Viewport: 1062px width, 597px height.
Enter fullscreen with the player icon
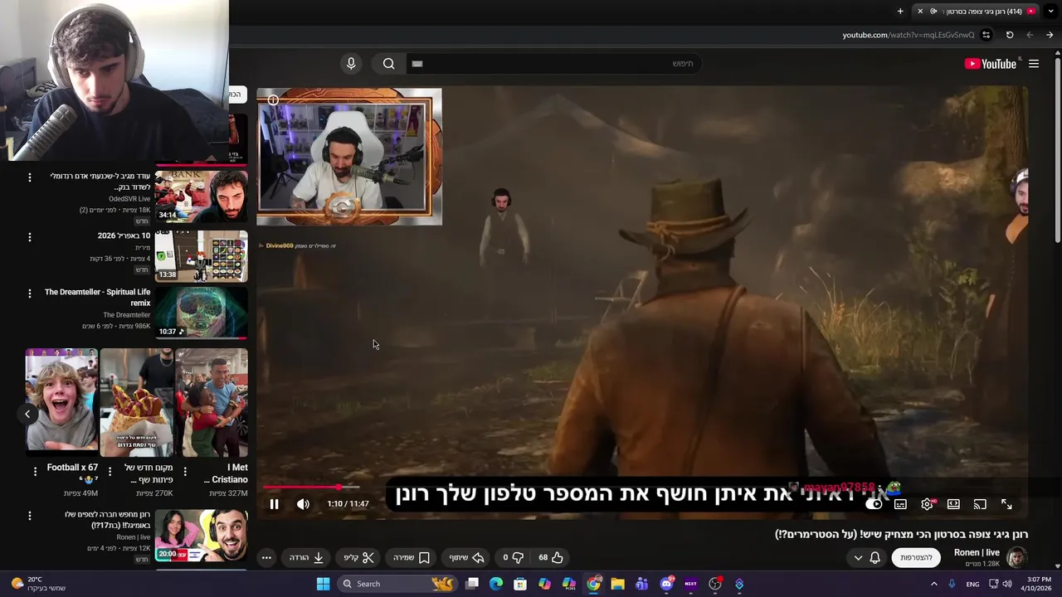1006,504
